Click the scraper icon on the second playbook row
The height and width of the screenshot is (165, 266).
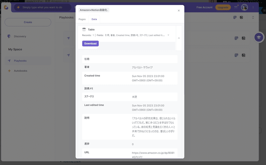pos(236,55)
